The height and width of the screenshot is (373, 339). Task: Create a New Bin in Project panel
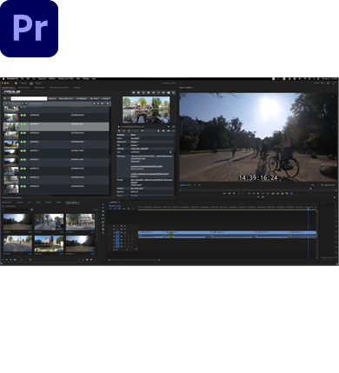(87, 260)
